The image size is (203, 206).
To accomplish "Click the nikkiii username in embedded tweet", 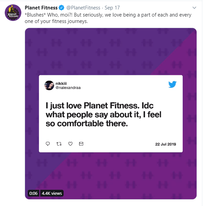I will point(61,83).
